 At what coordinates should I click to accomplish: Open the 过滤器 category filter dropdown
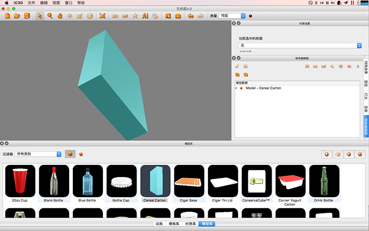click(x=38, y=154)
